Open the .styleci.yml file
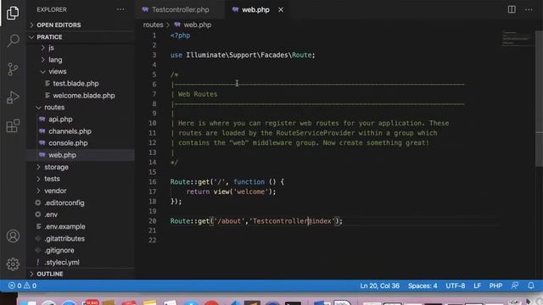543x305 pixels. [62, 263]
